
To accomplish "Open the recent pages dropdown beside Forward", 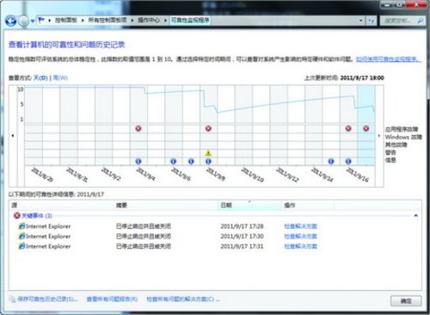I will [33, 21].
